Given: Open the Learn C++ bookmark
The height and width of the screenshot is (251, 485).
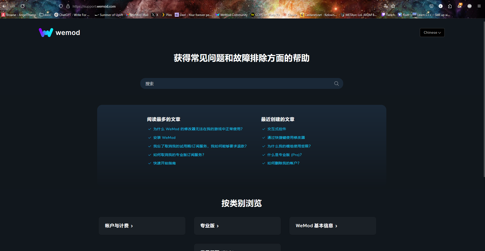Looking at the screenshot, I should coord(431,15).
